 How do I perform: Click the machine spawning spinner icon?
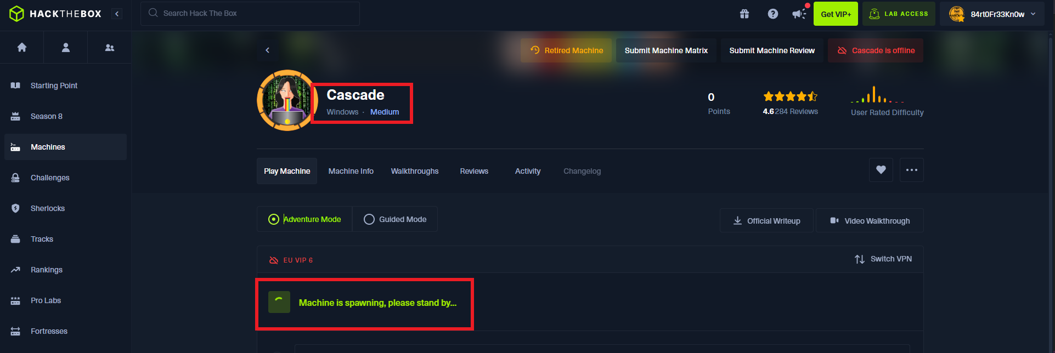click(279, 302)
